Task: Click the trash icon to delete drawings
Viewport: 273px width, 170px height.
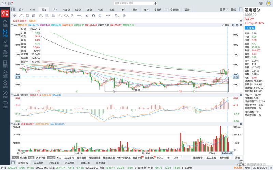Action: pyautogui.click(x=100, y=15)
